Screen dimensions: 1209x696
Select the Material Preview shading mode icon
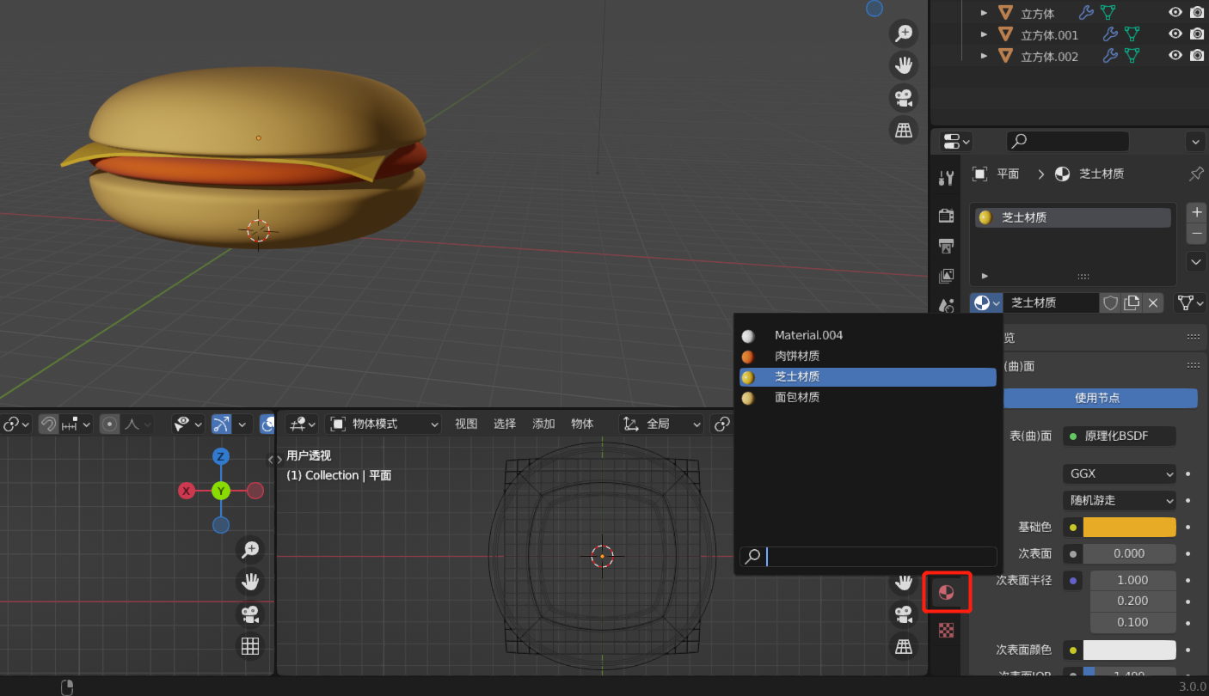coord(947,592)
